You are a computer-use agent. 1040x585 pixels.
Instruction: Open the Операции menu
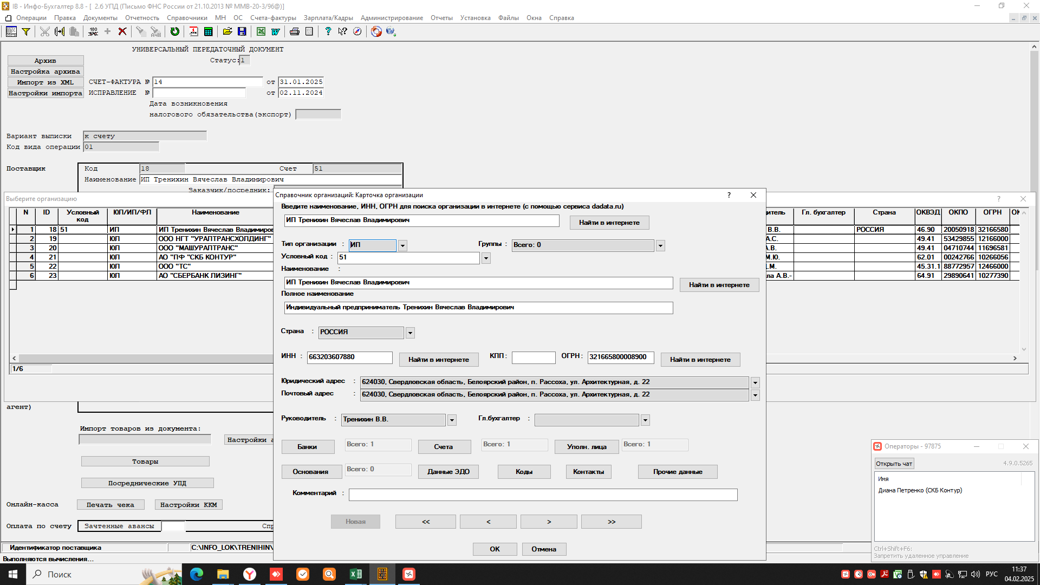coord(31,18)
